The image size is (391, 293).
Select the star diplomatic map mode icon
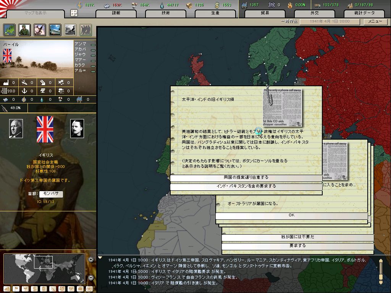pos(89,289)
